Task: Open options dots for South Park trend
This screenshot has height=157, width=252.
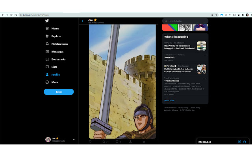Action: tap(205, 55)
